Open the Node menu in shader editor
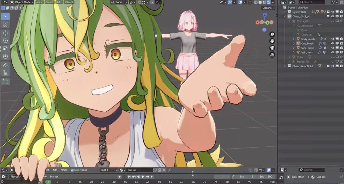The height and width of the screenshot is (184, 344). [64, 170]
